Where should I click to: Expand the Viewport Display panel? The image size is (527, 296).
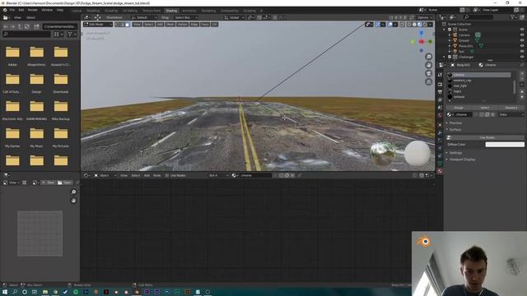pyautogui.click(x=462, y=160)
